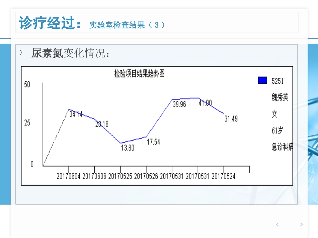
Task: Click the y-axis label 25
Action: [x=27, y=123]
